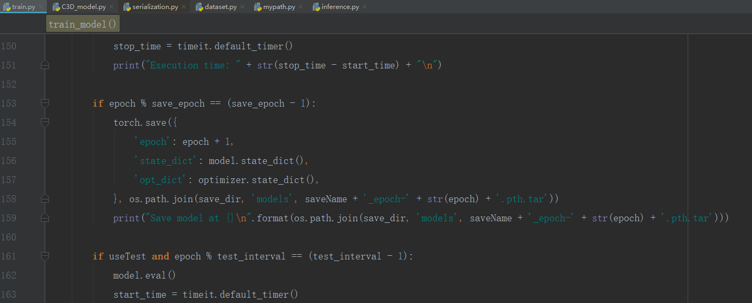Switch to the dataset.py tab
This screenshot has height=303, width=752.
pyautogui.click(x=220, y=7)
